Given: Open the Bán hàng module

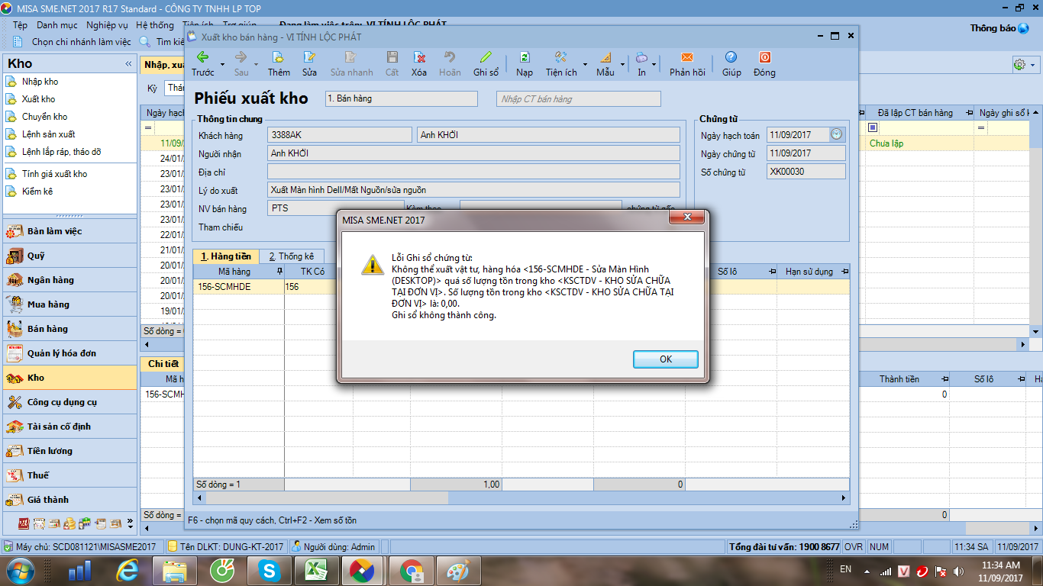Looking at the screenshot, I should pyautogui.click(x=70, y=329).
